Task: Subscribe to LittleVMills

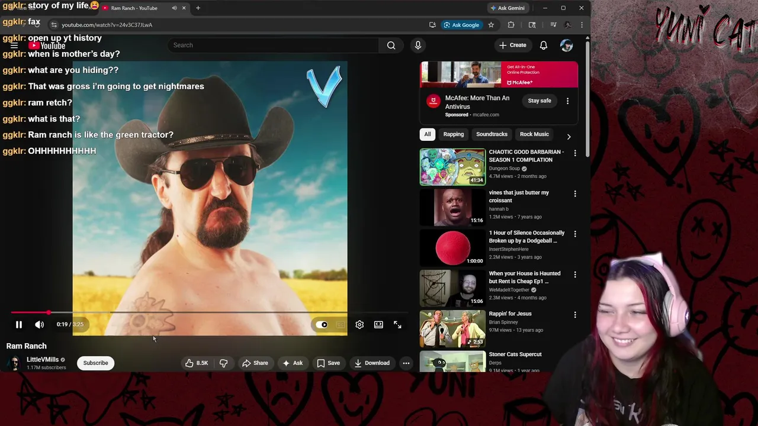Action: [95, 363]
